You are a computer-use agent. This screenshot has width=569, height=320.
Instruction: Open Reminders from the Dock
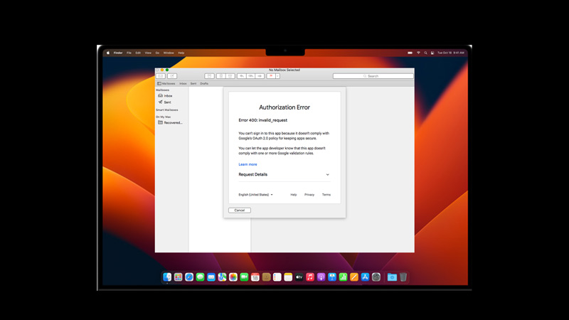[x=277, y=277]
